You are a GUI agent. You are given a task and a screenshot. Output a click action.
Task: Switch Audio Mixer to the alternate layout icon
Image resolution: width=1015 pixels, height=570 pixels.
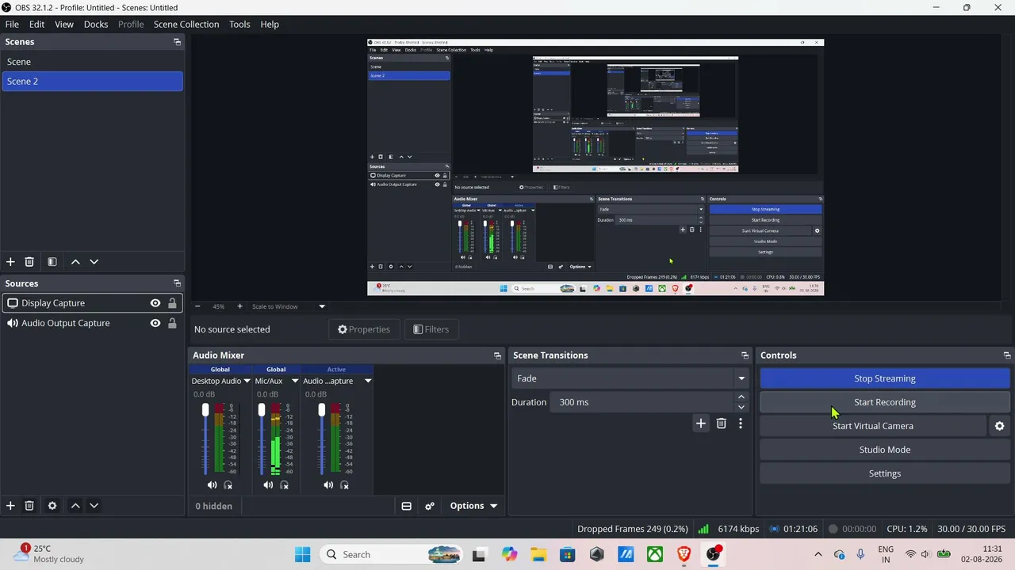[407, 506]
